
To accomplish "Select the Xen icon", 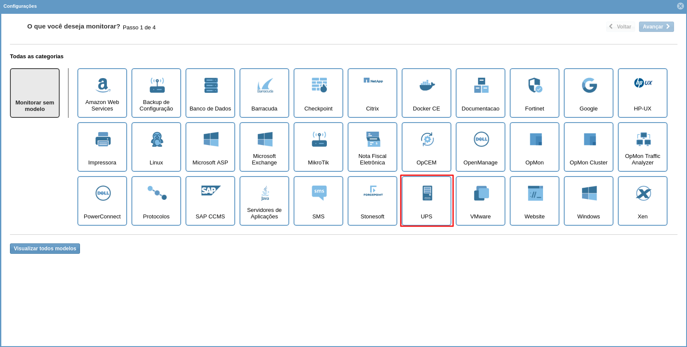I will pos(643,193).
